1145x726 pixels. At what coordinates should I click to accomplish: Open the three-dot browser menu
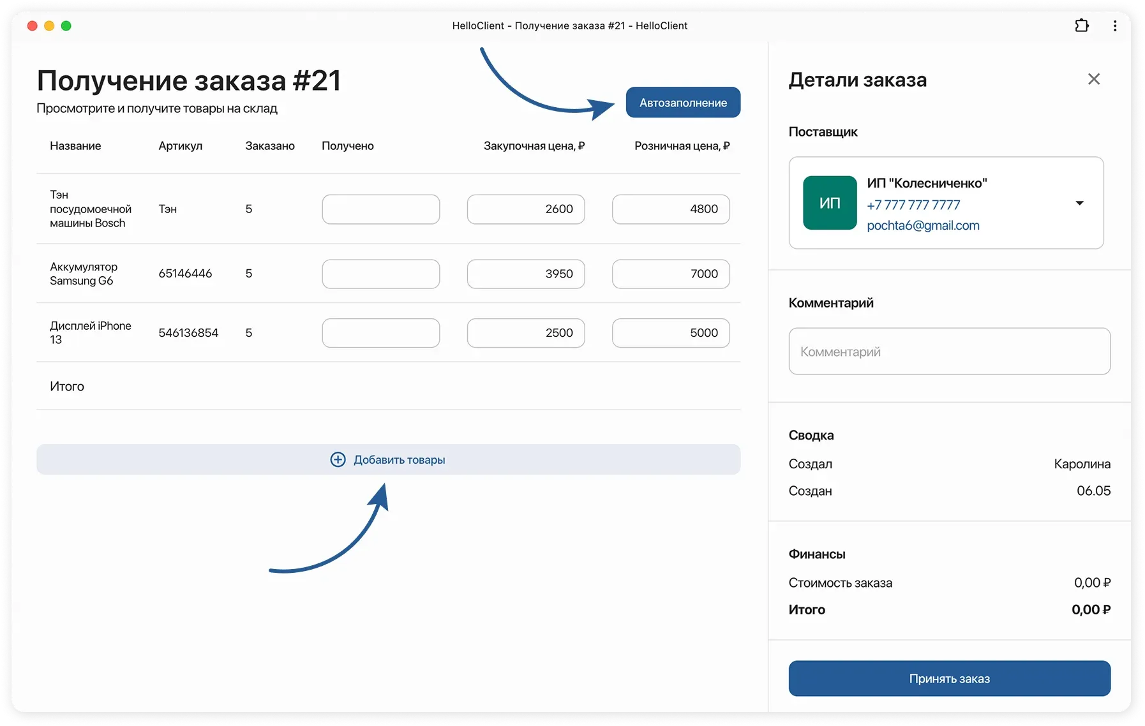pos(1115,26)
